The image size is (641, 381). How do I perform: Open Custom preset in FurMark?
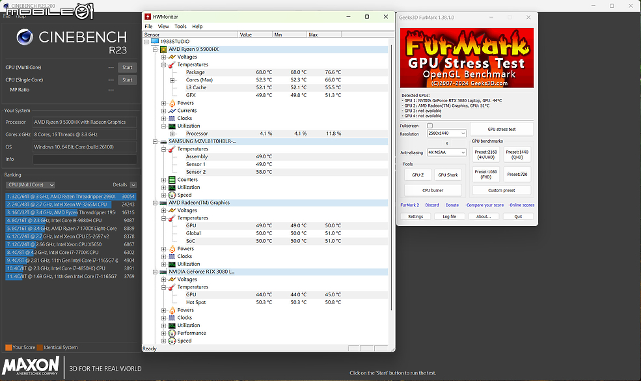pos(502,190)
